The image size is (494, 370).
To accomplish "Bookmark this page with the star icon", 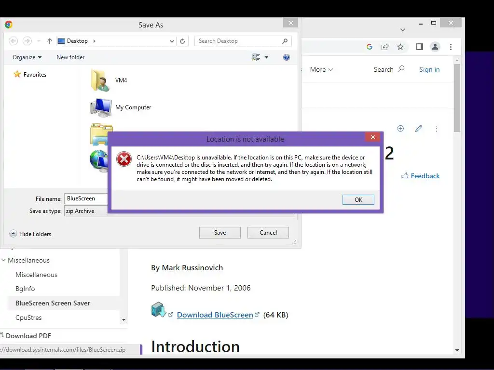I will click(400, 47).
